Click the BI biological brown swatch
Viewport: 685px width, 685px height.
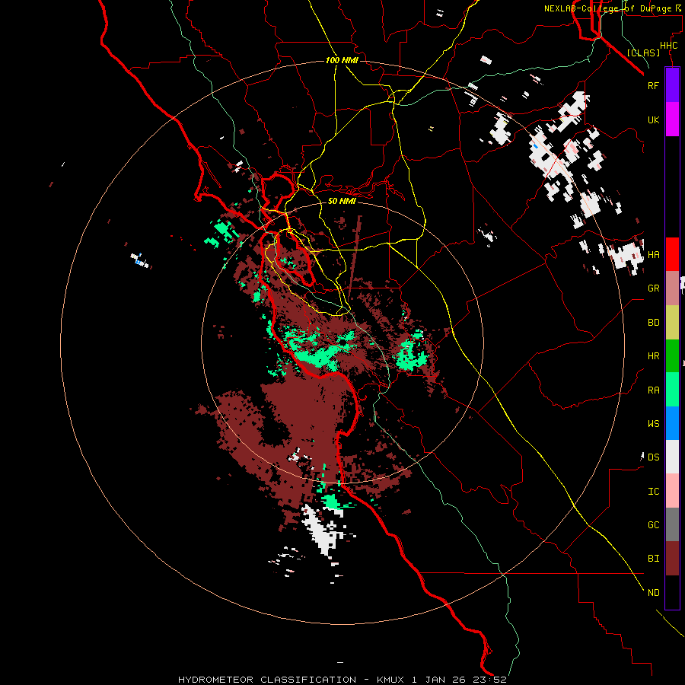click(672, 559)
